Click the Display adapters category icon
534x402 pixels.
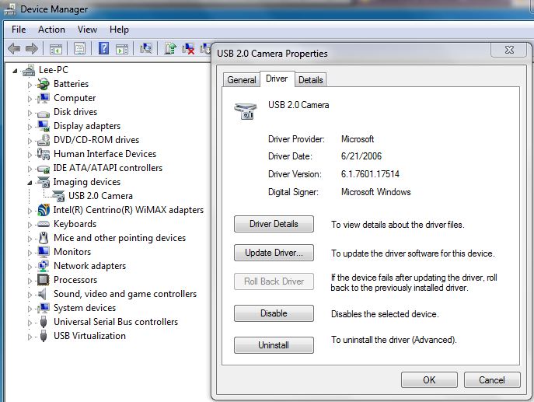[44, 126]
